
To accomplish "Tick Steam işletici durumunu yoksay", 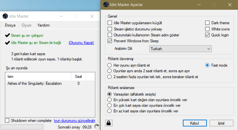I will click(x=110, y=29).
